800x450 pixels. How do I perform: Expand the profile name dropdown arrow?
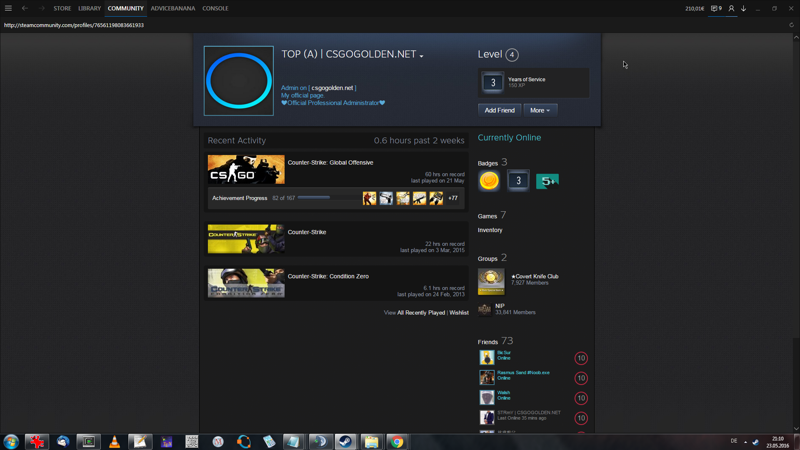coord(422,56)
